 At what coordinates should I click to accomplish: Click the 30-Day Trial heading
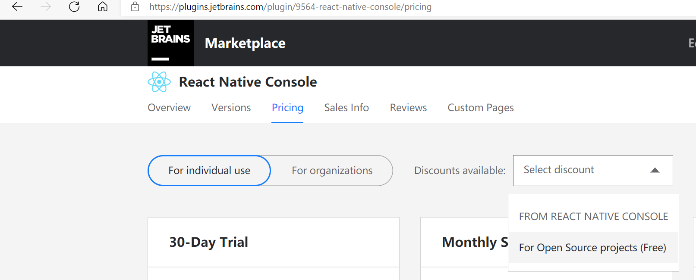(x=208, y=242)
